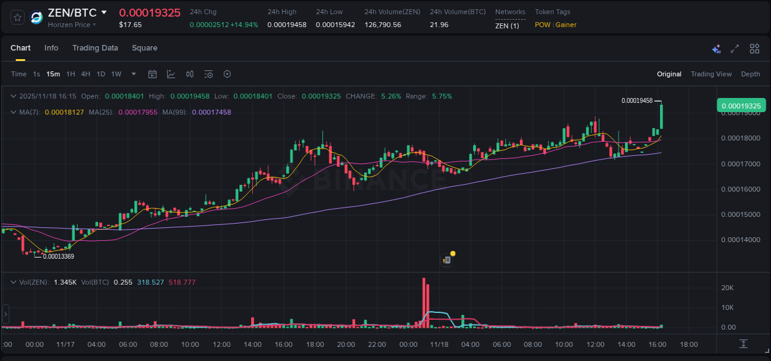Select the chart style icon
Image resolution: width=771 pixels, height=361 pixels.
171,74
